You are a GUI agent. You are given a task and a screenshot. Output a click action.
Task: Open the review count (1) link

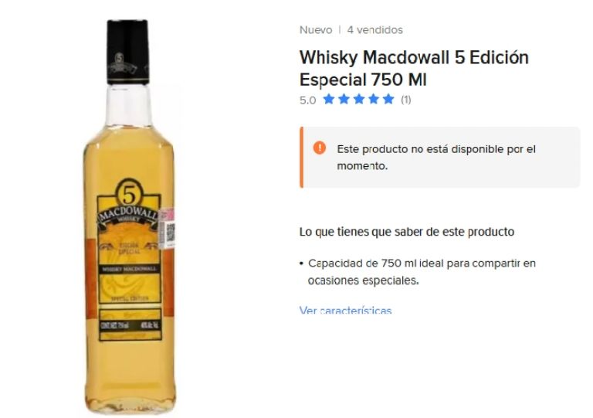tap(406, 100)
